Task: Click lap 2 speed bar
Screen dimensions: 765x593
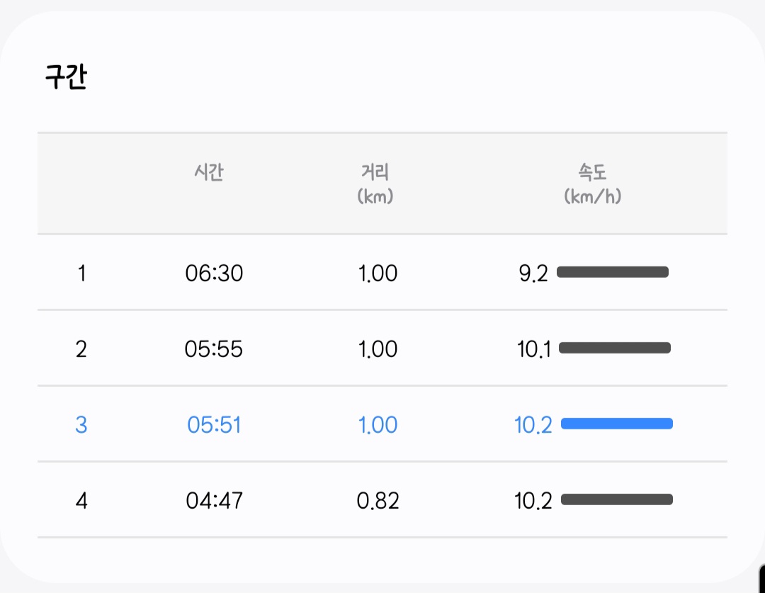Action: (615, 348)
